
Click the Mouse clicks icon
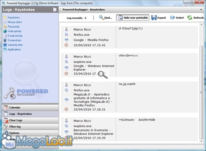(5, 22)
